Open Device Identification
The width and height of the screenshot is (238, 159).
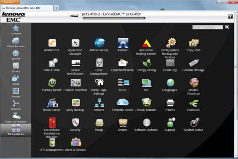75,67
